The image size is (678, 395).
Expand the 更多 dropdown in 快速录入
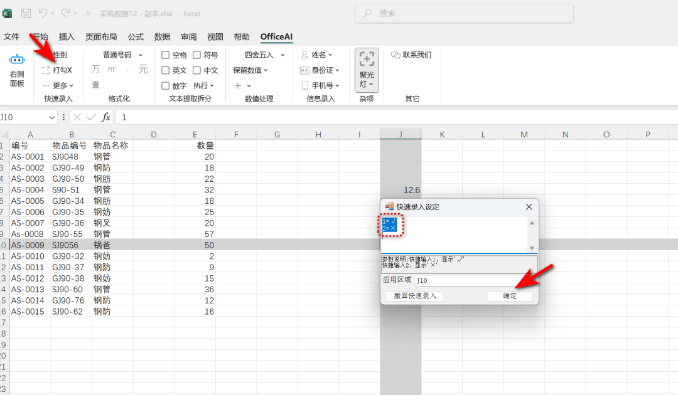tap(58, 85)
